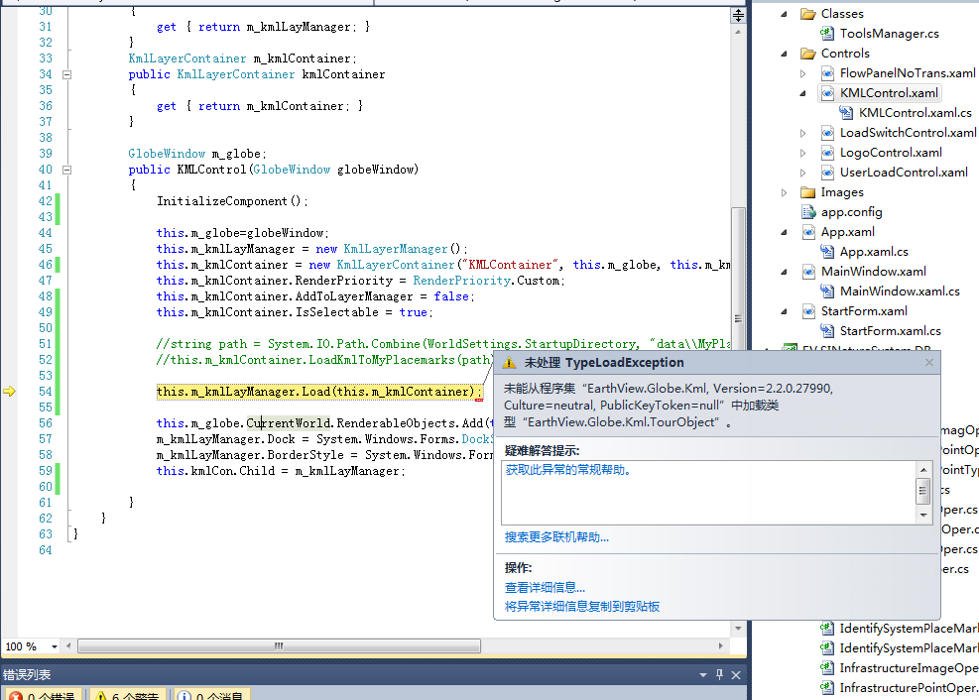The width and height of the screenshot is (979, 700).
Task: Click the StartForm.xaml.cs file icon
Action: [826, 331]
